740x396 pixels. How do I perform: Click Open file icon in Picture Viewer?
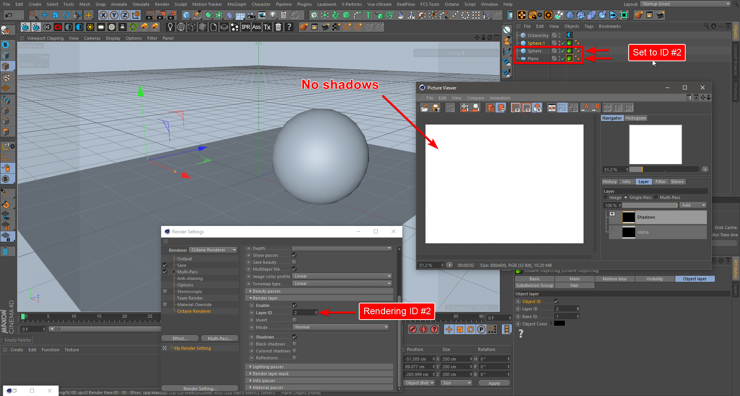(x=424, y=108)
